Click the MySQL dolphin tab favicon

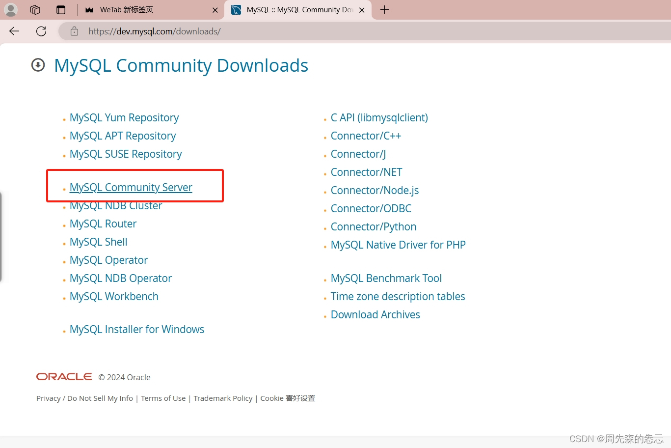tap(236, 10)
